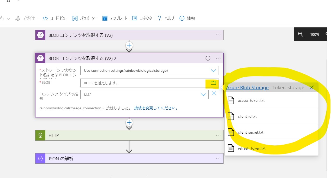Insert a step above HTTP via plus button
Viewport: 331px width, 178px height.
129,122
